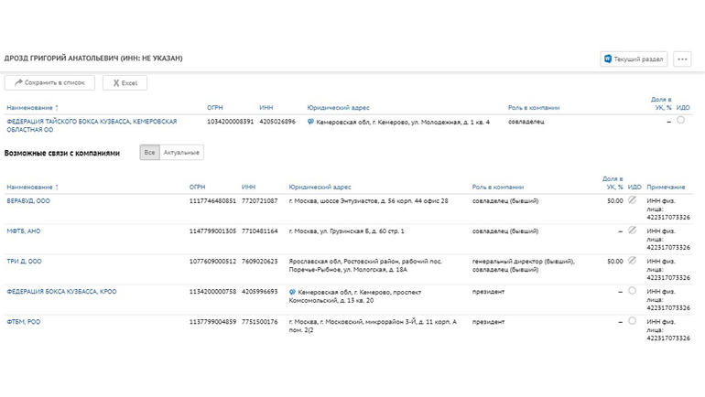The height and width of the screenshot is (397, 705).
Task: Open the ТРИ Д, ООО company link
Action: pyautogui.click(x=24, y=262)
